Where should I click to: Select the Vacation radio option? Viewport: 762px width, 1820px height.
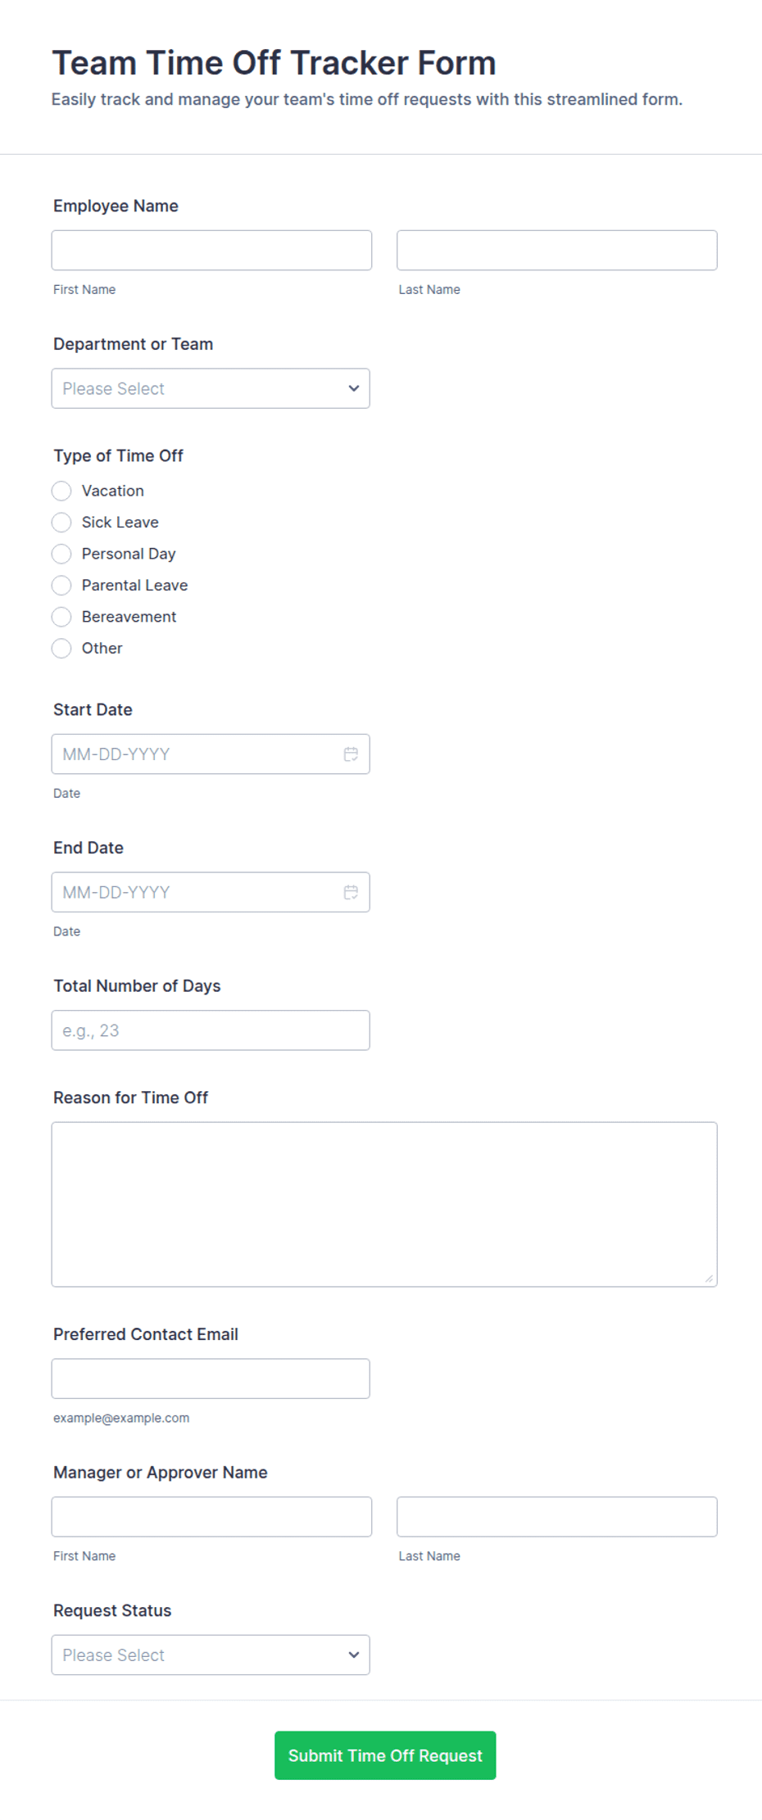point(61,491)
